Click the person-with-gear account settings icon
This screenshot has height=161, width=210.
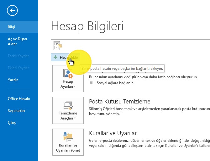pyautogui.click(x=68, y=74)
